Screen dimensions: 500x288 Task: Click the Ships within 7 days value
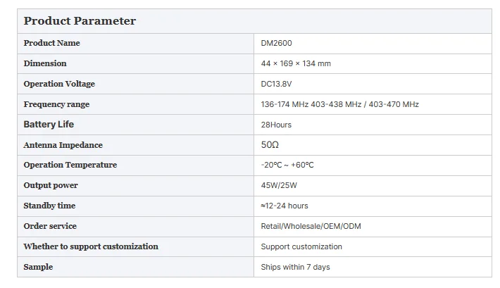click(x=295, y=267)
